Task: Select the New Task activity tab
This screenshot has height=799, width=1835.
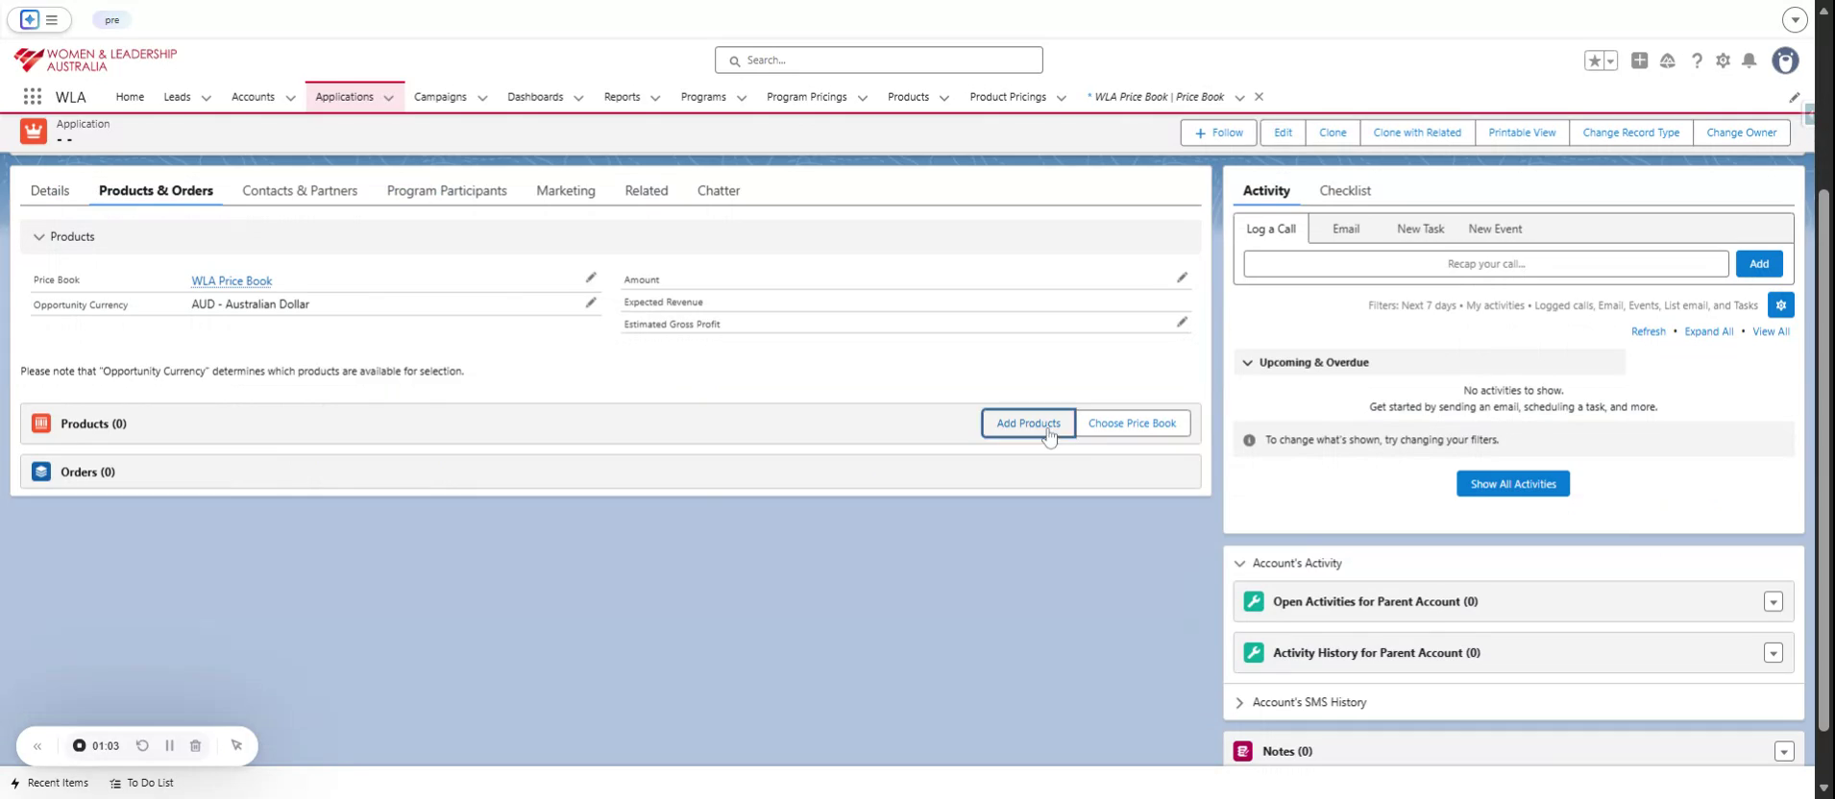Action: (x=1420, y=230)
